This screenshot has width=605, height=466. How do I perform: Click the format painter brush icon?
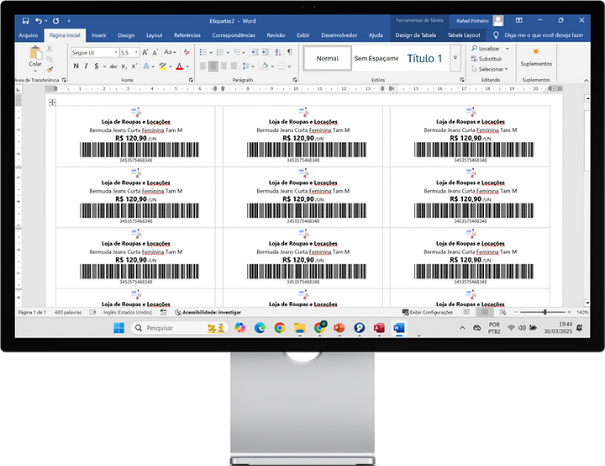[x=50, y=71]
